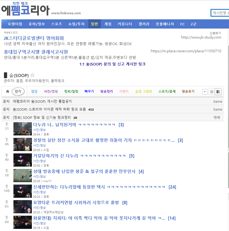Upvote arrow for post with 65 votes
The height and width of the screenshot is (231, 229).
click(7, 202)
